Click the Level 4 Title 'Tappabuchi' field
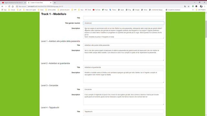Viewport: 207px width, 116px height. coord(124,111)
